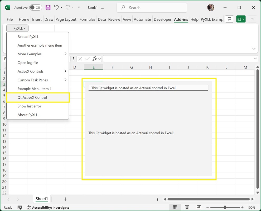Confirm formula entry with the checkmark icon
Image resolution: width=261 pixels, height=211 pixels.
coord(87,59)
